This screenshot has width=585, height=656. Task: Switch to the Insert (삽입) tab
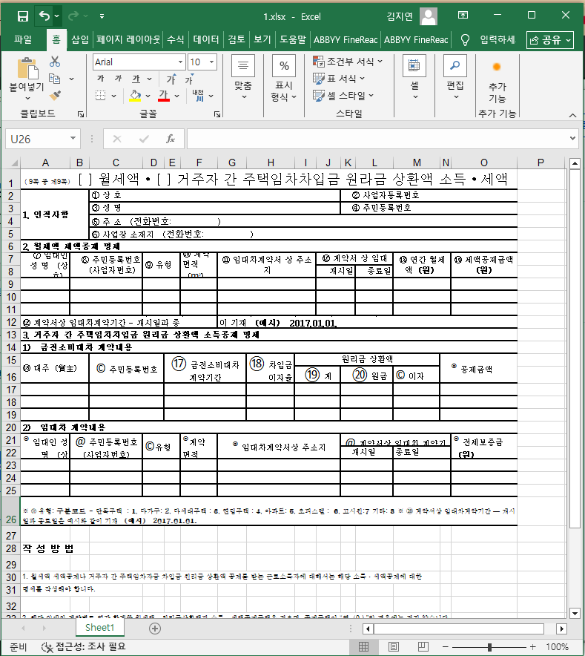pyautogui.click(x=80, y=40)
